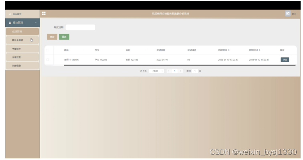Click the 详情 details button in the row
This screenshot has width=303, height=160.
(285, 60)
